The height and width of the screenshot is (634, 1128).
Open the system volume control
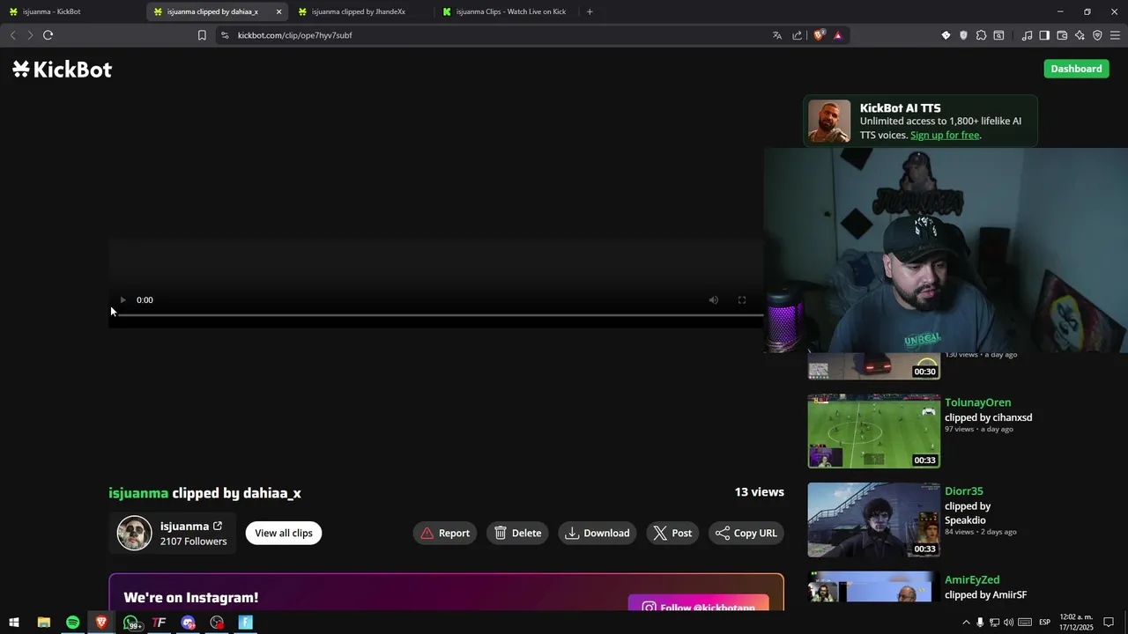click(1008, 623)
